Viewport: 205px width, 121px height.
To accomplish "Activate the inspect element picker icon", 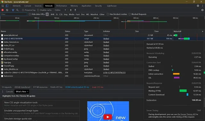I will coord(3,6).
